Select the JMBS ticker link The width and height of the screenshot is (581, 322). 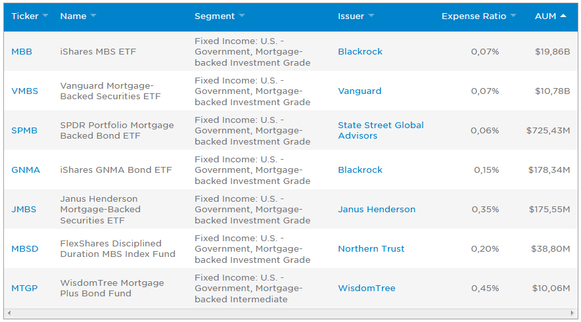(24, 209)
